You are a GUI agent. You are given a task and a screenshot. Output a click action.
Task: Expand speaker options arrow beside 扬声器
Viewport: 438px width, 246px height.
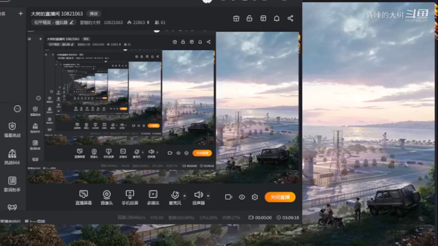pyautogui.click(x=208, y=196)
